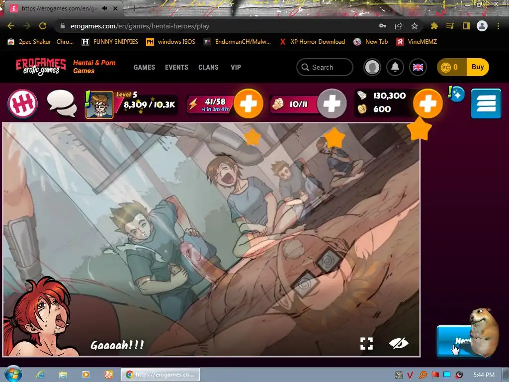Open Windows Media Player on taskbar
The image size is (509, 382).
[x=86, y=375]
